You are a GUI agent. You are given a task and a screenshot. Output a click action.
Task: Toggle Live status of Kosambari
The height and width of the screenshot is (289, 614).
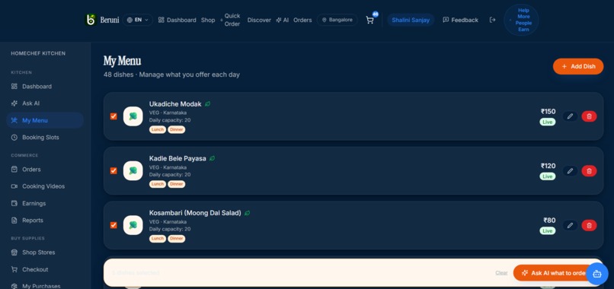[x=548, y=230]
